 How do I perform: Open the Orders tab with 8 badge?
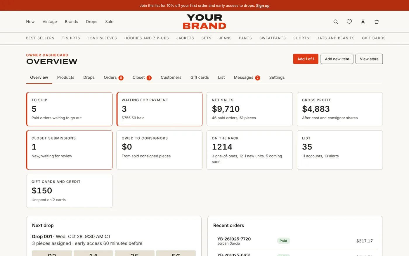pyautogui.click(x=113, y=78)
